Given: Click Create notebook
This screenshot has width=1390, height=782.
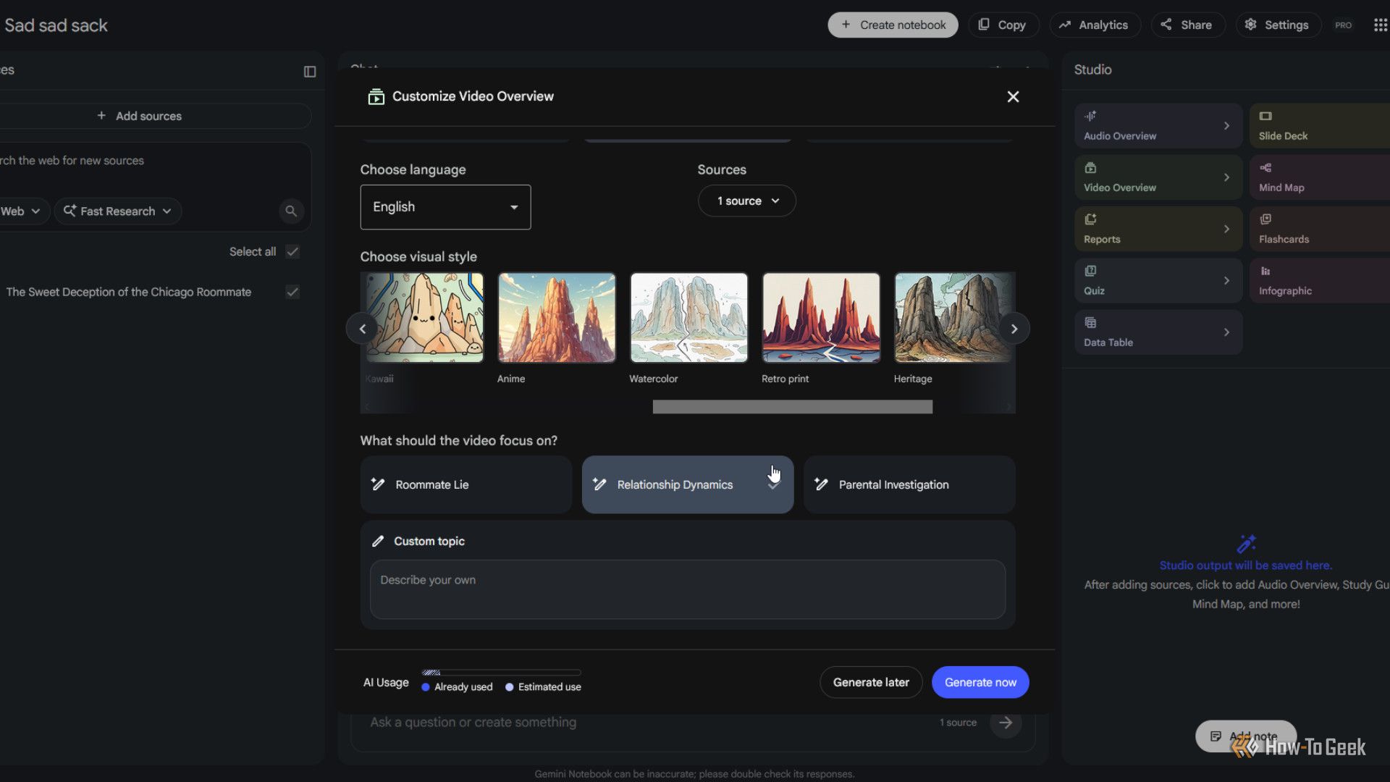Looking at the screenshot, I should pos(893,25).
